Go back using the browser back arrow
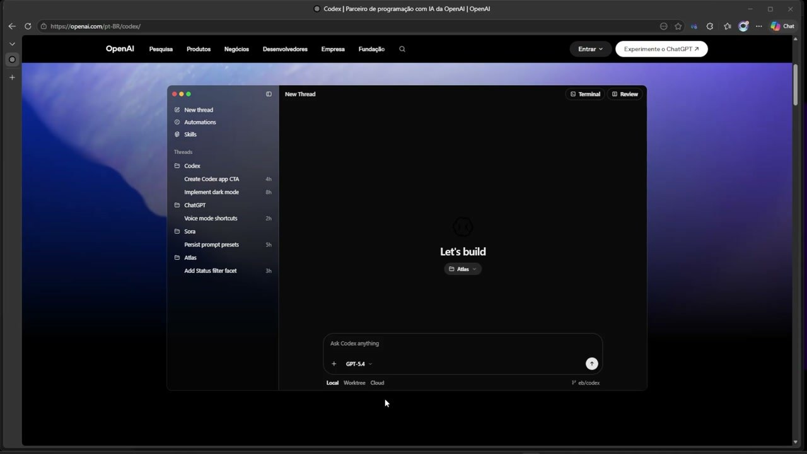807x454 pixels. pyautogui.click(x=12, y=26)
